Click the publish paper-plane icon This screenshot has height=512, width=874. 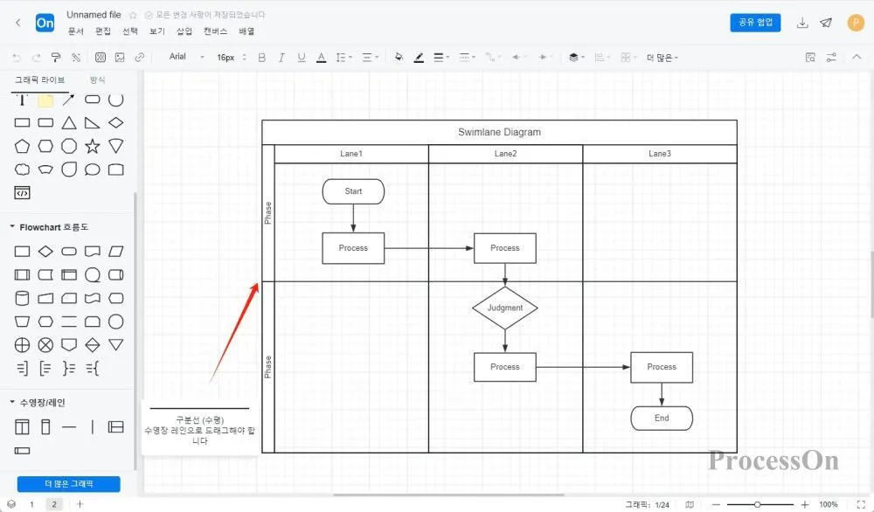[x=826, y=23]
